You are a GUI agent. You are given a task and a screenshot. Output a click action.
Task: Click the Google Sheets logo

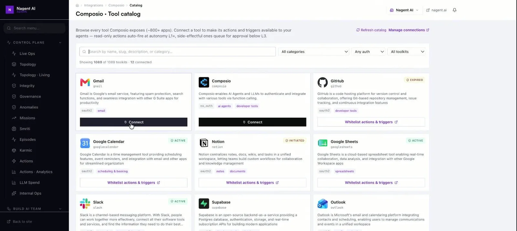pos(322,143)
